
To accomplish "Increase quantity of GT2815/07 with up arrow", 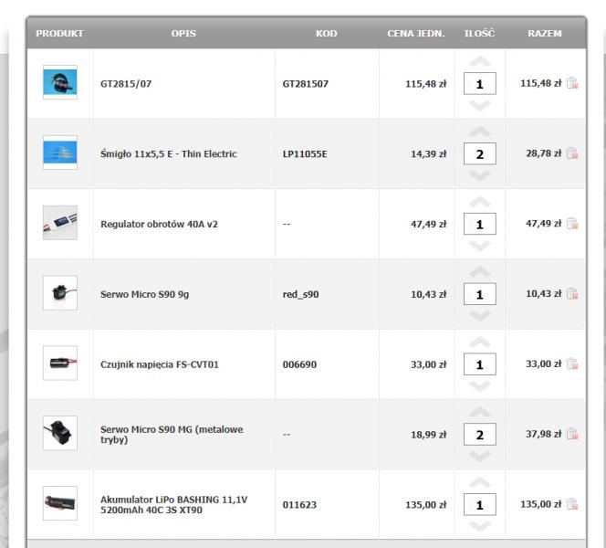I will 479,62.
